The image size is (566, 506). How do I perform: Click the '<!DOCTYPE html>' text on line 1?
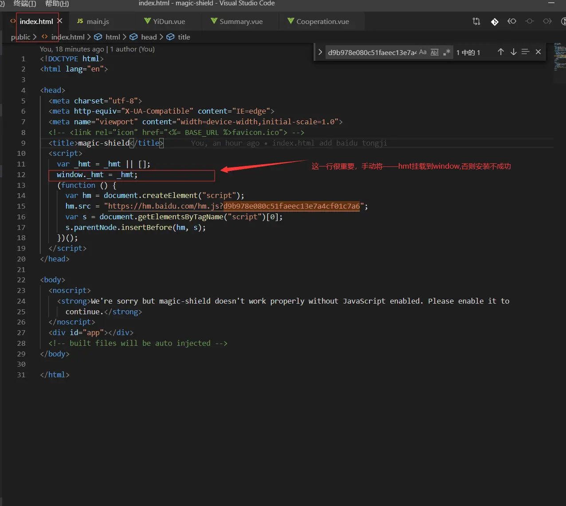click(72, 59)
